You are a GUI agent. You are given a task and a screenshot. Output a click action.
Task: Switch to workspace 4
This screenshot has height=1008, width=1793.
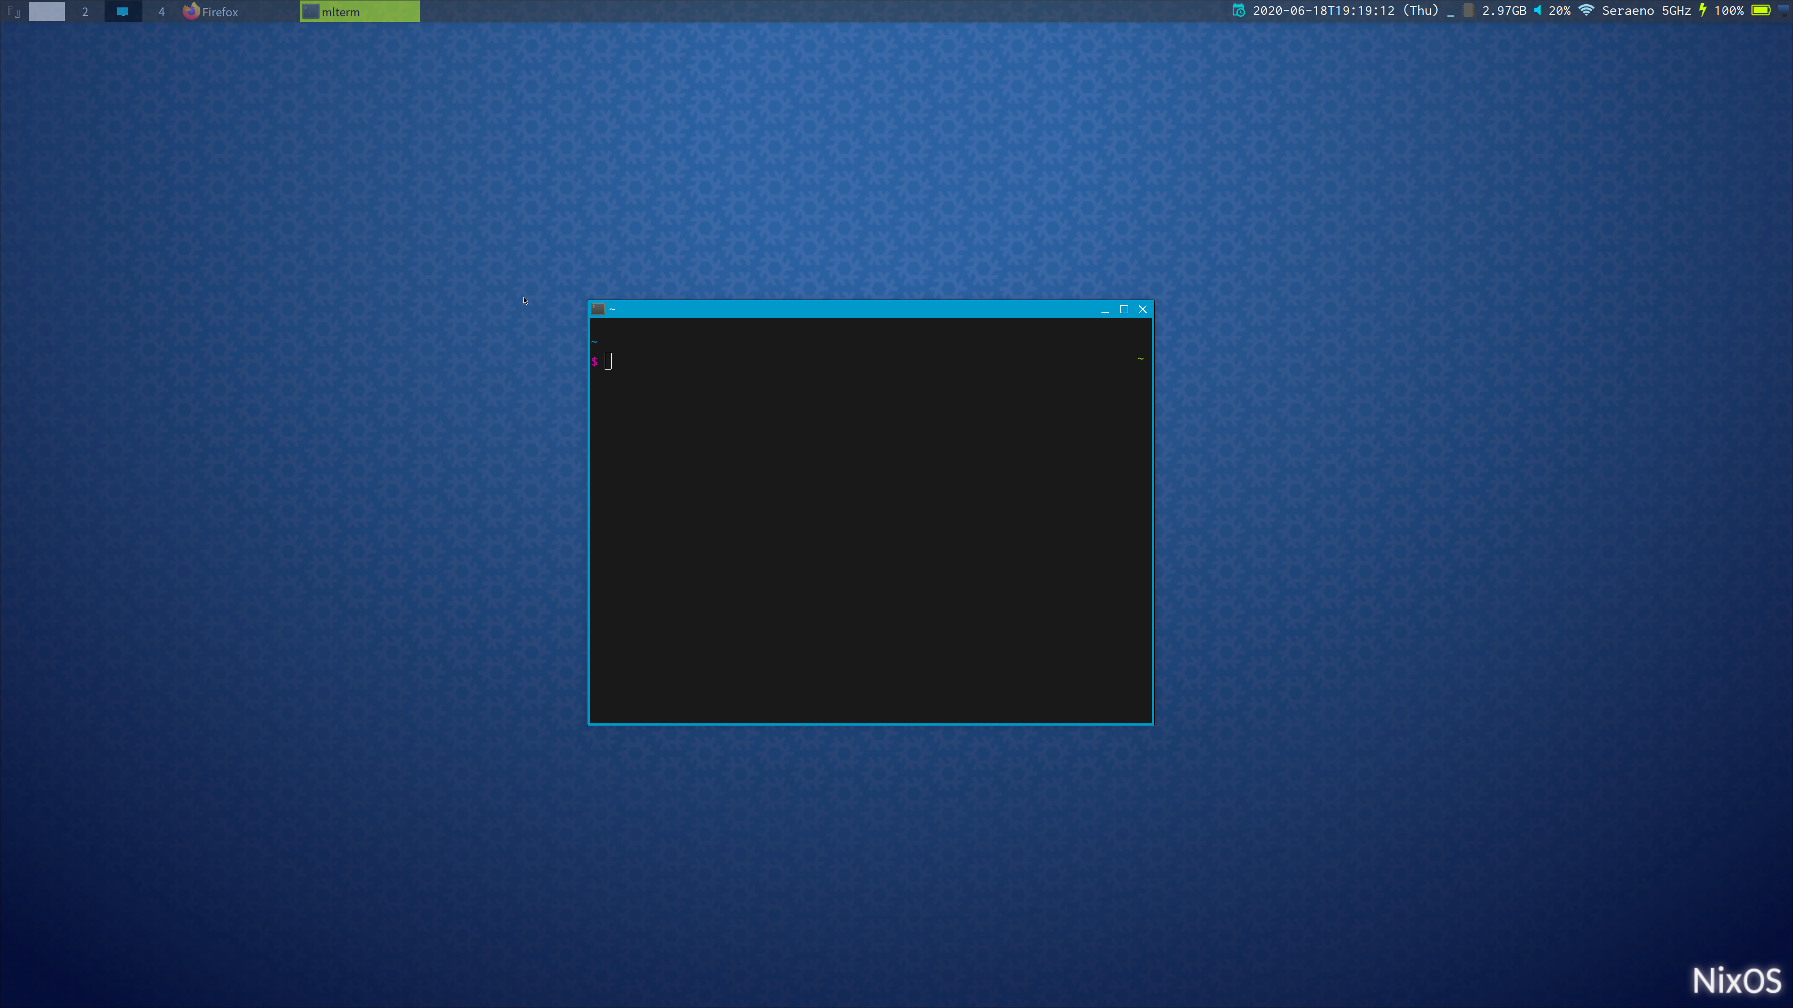[x=162, y=12]
